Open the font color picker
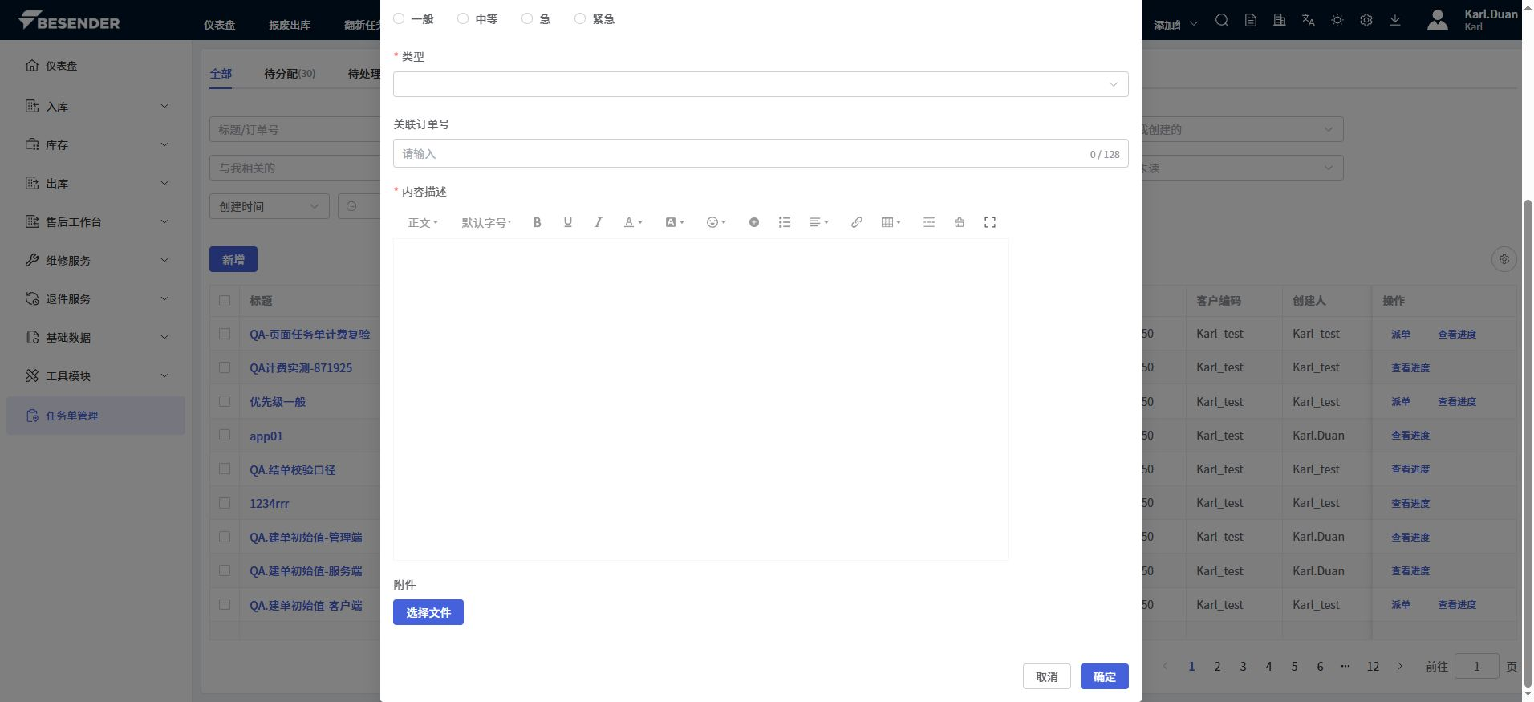The image size is (1534, 702). coord(633,222)
